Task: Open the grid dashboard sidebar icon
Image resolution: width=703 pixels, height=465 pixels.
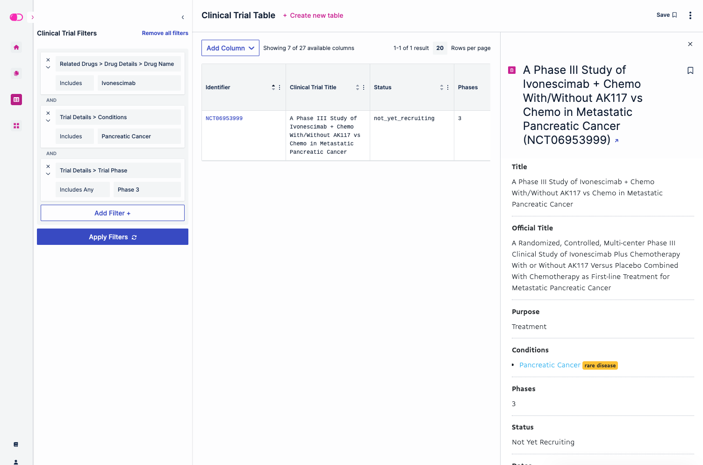Action: pos(16,126)
